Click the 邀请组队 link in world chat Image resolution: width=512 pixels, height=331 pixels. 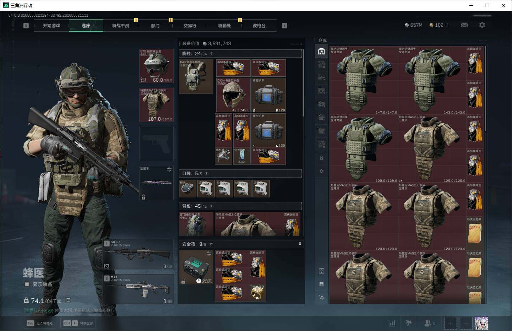tap(103, 310)
